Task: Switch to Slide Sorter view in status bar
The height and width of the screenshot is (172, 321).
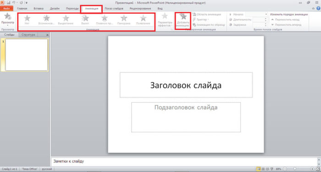Action: click(x=263, y=169)
